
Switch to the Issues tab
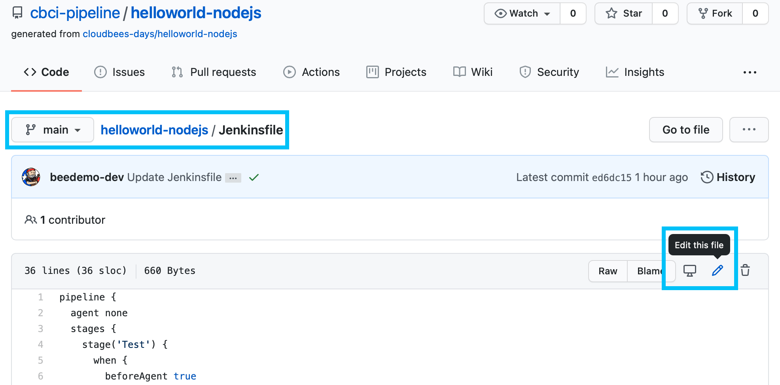tap(119, 72)
